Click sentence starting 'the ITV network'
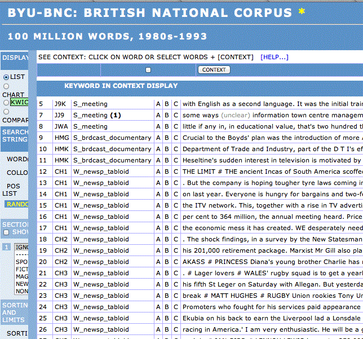Screen dimensions: 363x339 point(272,205)
